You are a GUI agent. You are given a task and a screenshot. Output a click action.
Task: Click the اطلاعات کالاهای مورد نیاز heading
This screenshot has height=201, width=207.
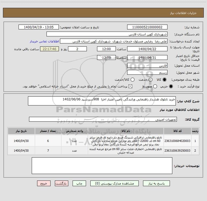pyautogui.click(x=180, y=110)
